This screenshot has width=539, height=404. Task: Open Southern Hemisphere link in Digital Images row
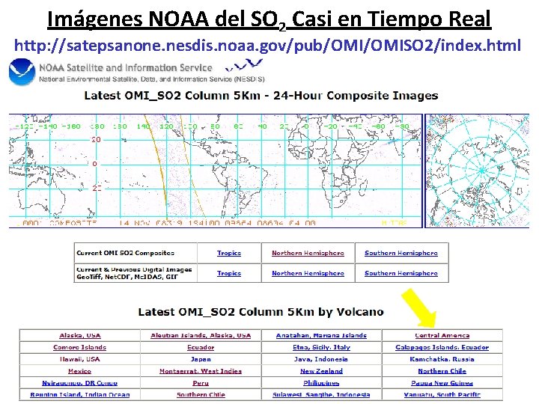(x=401, y=274)
